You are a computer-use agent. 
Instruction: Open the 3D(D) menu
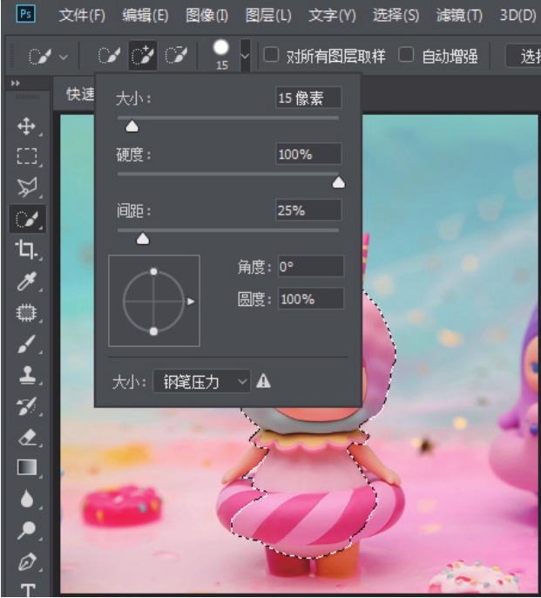pyautogui.click(x=517, y=16)
